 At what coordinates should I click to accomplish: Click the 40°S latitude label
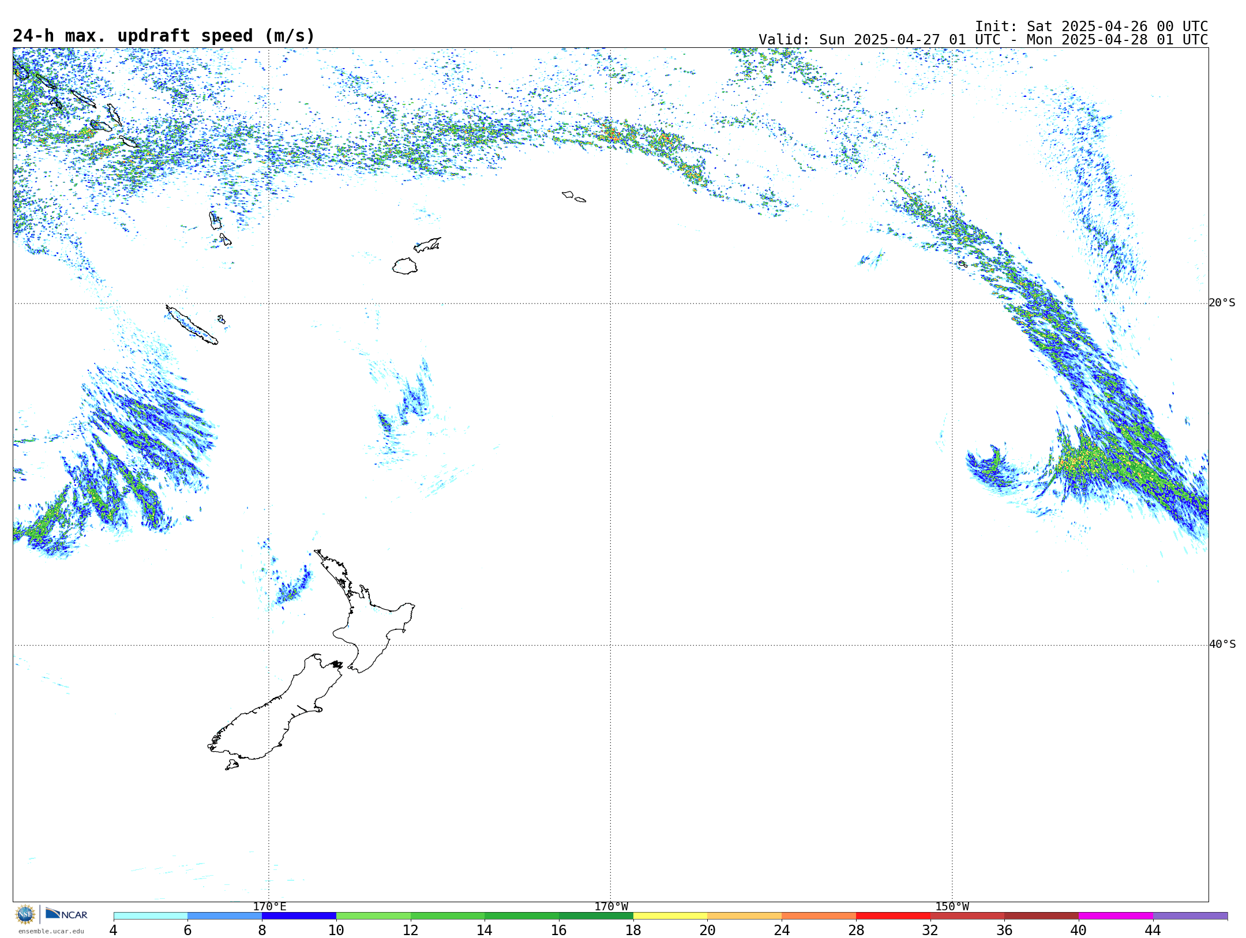point(1222,644)
